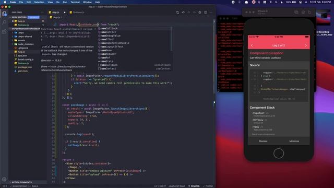334x188 pixels.
Task: Open the Explorer view in the activity bar
Action: click(4, 14)
